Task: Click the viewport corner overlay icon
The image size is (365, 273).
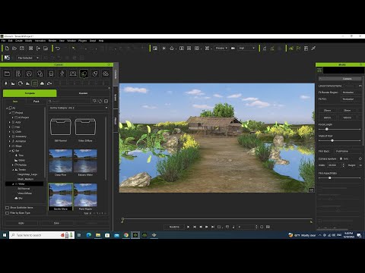Action: (311, 190)
